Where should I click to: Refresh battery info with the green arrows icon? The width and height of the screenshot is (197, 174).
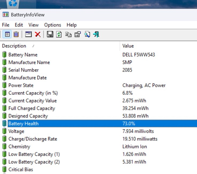click(x=59, y=34)
